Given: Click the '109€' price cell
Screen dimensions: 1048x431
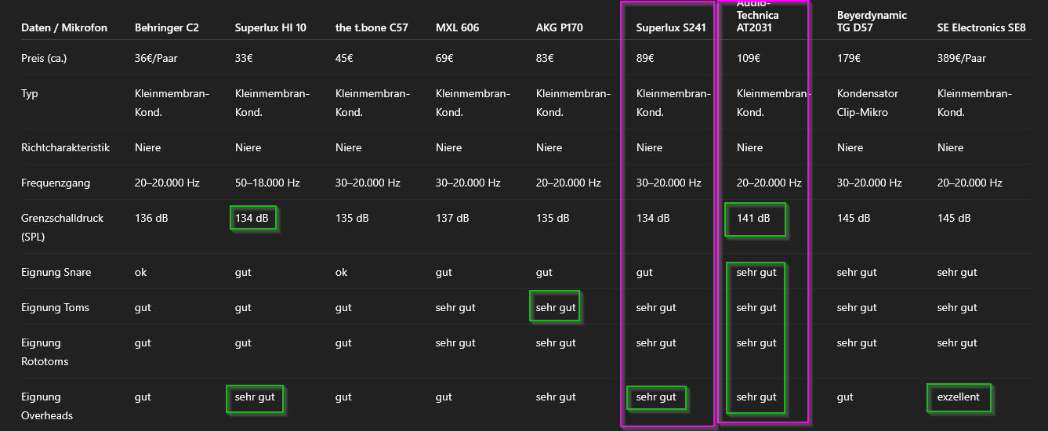Looking at the screenshot, I should pyautogui.click(x=749, y=58).
